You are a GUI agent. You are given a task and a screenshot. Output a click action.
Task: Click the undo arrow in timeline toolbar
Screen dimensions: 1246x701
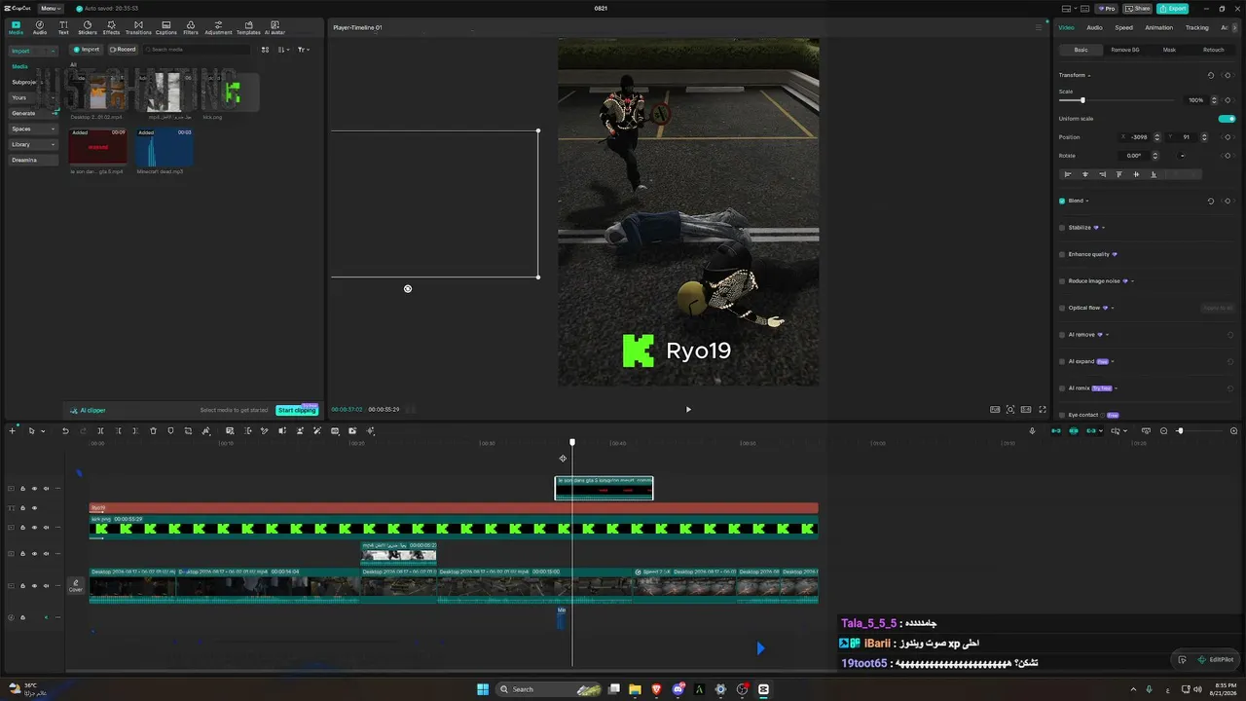[x=65, y=431]
